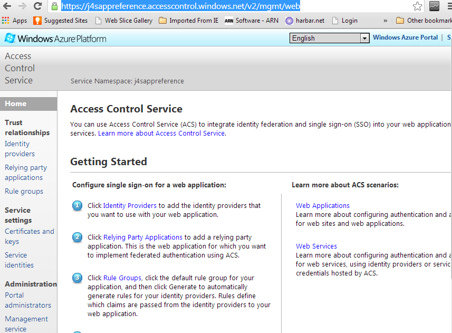Select the Home sidebar item
Viewport: 452px width, 333px height.
(28, 104)
